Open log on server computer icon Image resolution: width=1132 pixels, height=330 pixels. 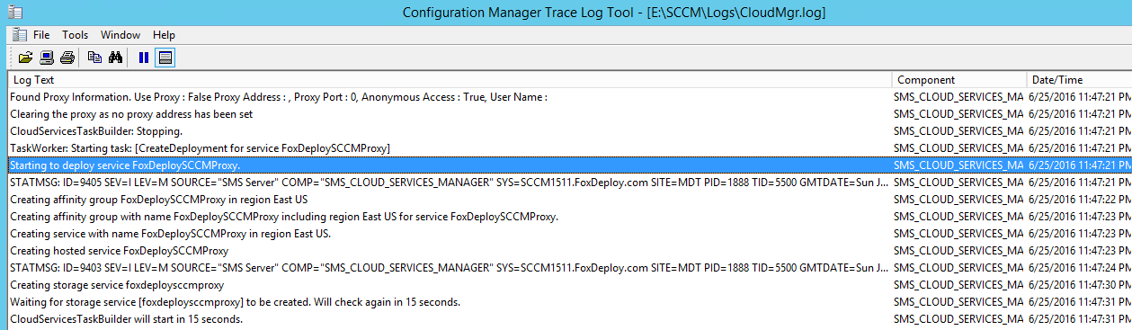click(x=47, y=58)
